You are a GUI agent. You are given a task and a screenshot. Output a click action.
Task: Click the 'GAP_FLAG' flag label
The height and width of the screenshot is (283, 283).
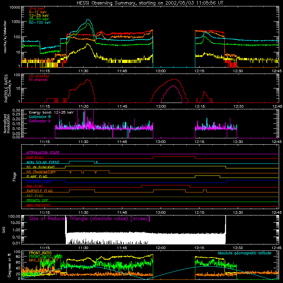click(35, 157)
